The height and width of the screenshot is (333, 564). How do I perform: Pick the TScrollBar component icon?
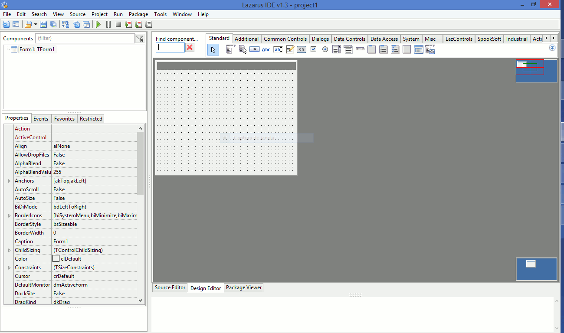(360, 49)
